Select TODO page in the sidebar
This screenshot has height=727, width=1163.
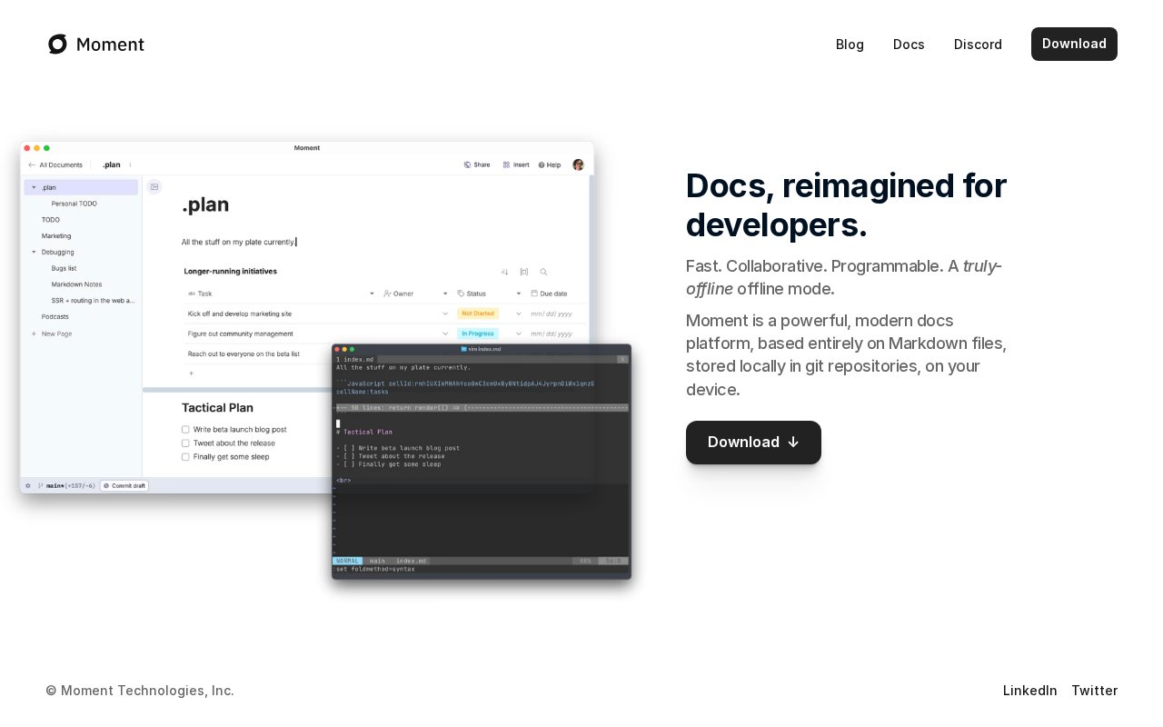click(51, 220)
